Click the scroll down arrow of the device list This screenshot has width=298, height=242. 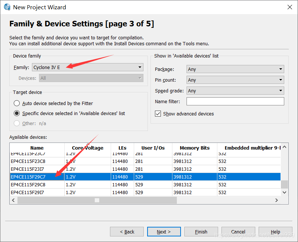(x=285, y=193)
